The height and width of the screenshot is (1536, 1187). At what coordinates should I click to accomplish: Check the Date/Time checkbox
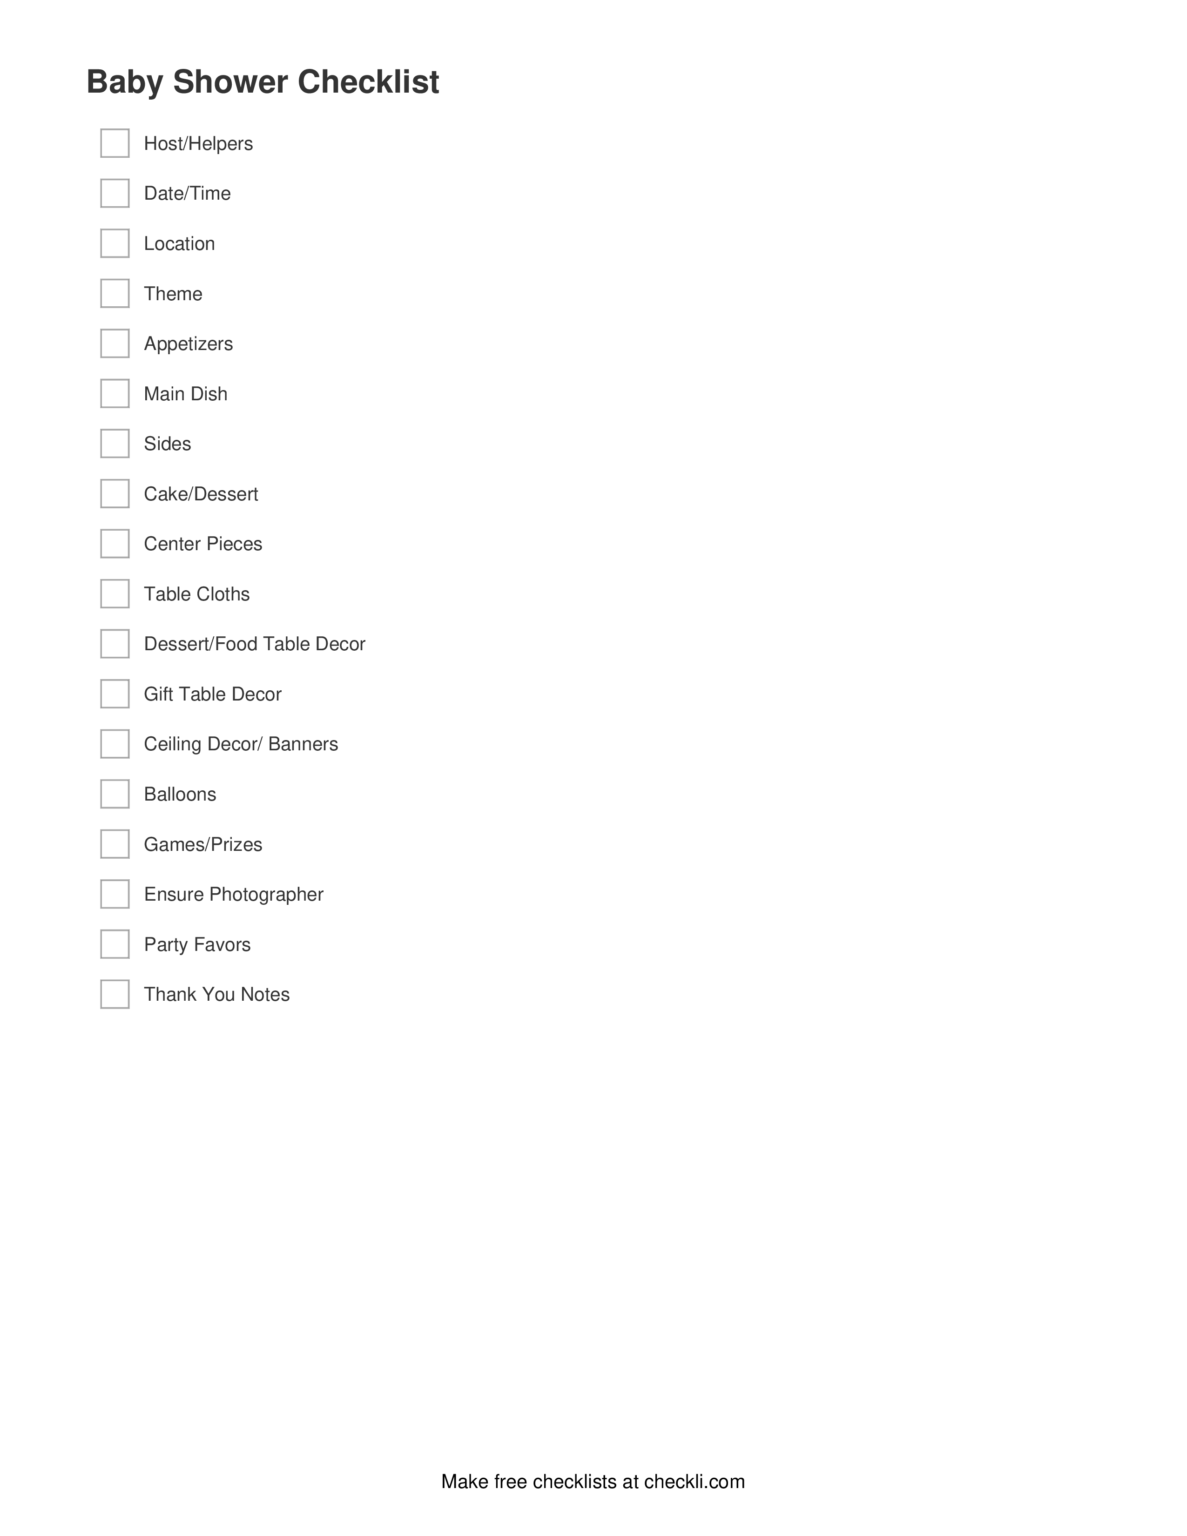click(x=114, y=193)
